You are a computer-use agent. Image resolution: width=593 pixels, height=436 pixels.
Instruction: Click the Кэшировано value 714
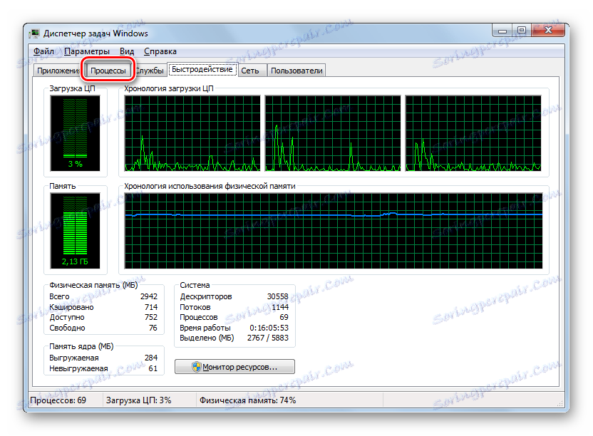151,307
